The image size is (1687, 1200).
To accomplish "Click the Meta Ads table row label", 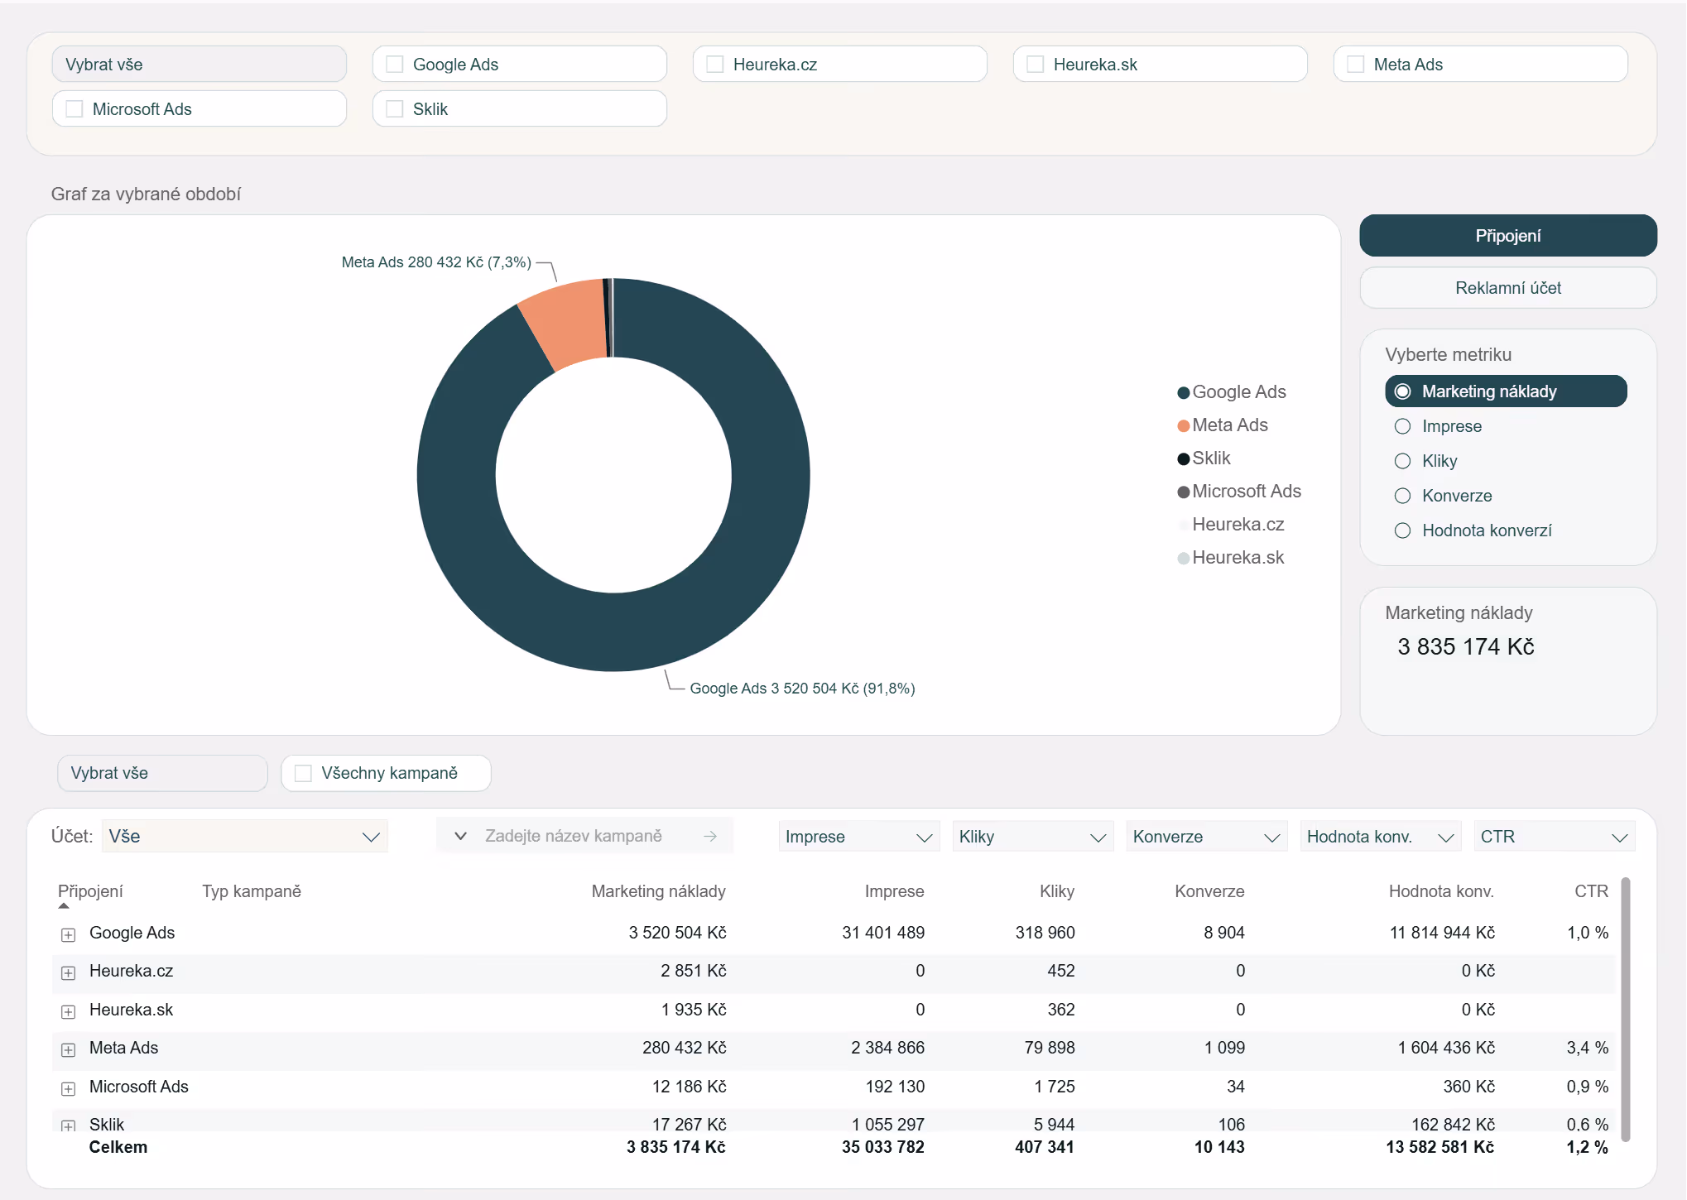I will pos(124,1048).
